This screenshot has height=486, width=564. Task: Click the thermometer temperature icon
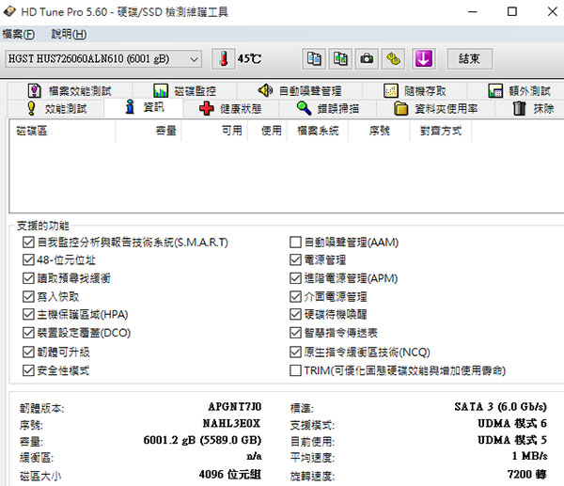(x=224, y=58)
